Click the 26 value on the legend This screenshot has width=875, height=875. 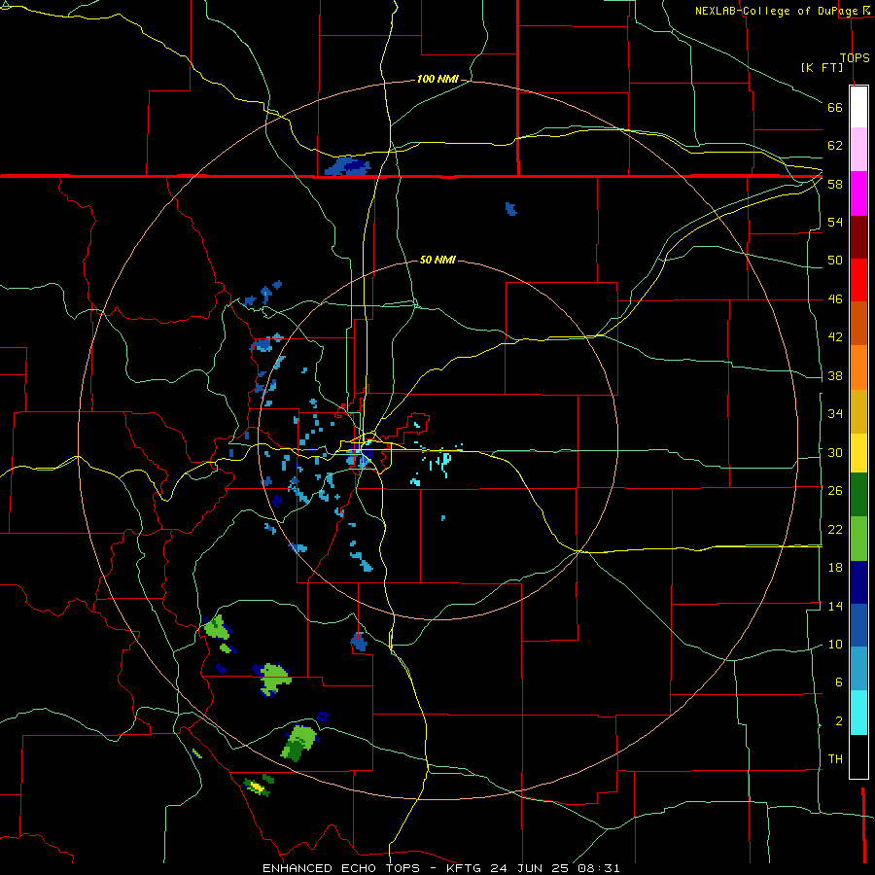pyautogui.click(x=835, y=491)
